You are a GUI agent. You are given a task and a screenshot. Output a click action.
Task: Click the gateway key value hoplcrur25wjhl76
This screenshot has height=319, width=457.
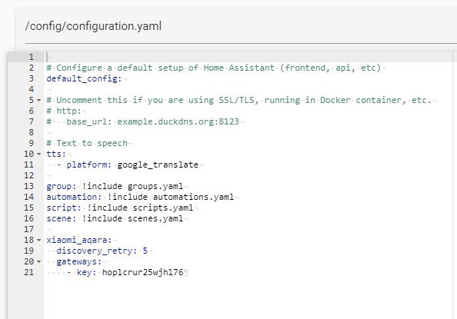[143, 272]
